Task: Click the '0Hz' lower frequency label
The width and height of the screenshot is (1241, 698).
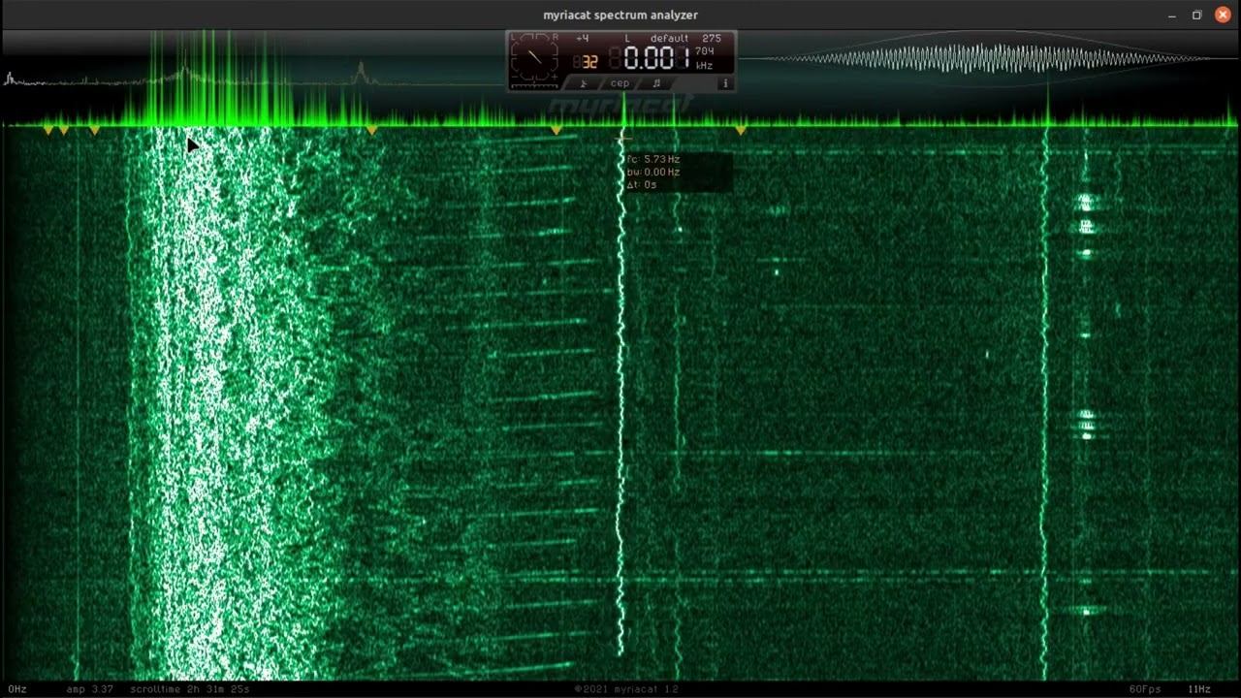Action: coord(17,689)
